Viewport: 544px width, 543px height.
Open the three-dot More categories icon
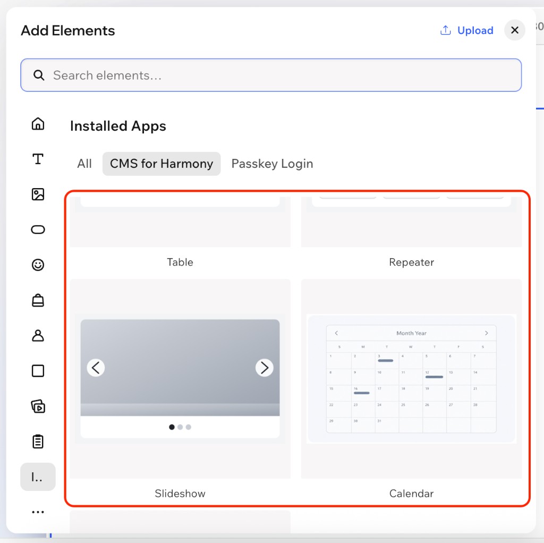pos(38,512)
